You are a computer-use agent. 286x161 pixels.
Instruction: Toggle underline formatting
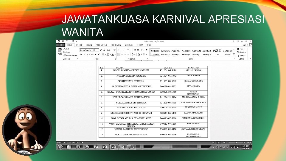[x=87, y=54]
